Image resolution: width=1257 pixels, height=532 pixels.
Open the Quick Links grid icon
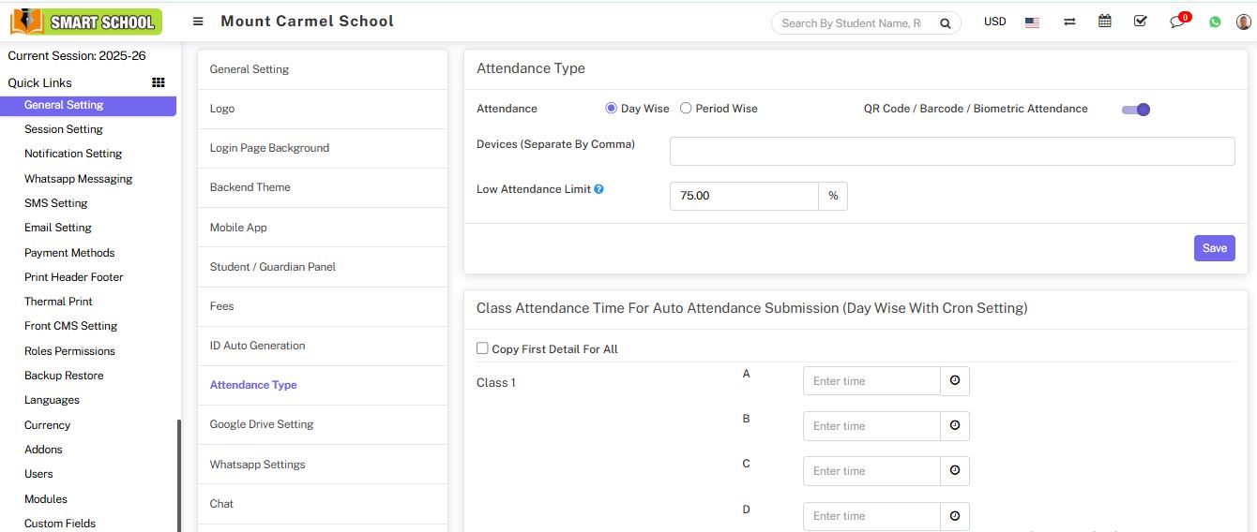159,82
